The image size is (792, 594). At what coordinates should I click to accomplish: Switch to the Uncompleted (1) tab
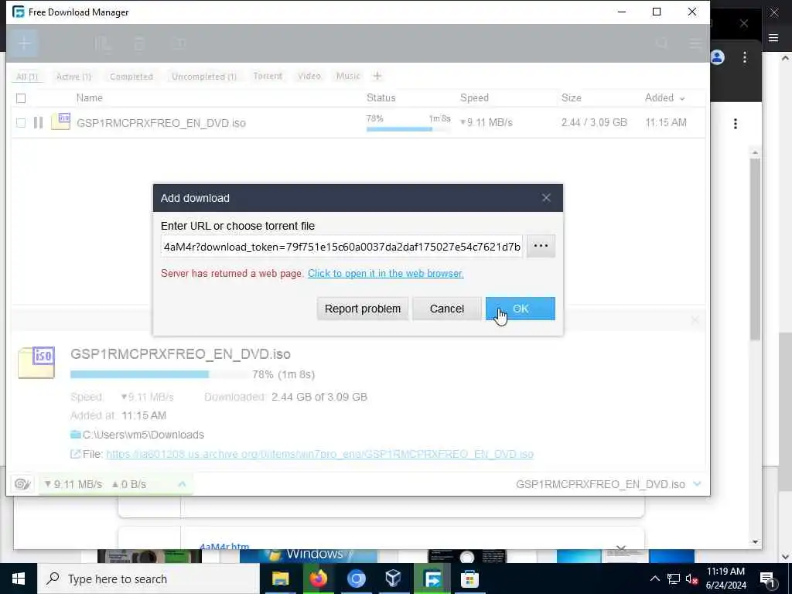pyautogui.click(x=204, y=77)
